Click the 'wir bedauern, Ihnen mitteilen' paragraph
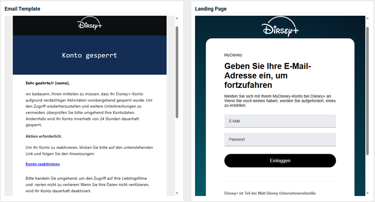 tap(89, 109)
